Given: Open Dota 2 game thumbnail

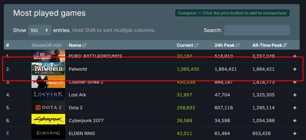Looking at the screenshot, I should [48, 107].
